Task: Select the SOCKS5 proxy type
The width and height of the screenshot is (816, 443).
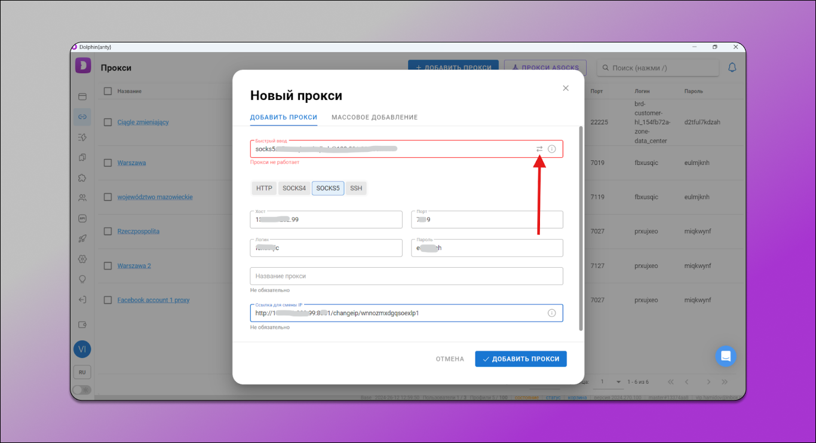Action: [328, 188]
